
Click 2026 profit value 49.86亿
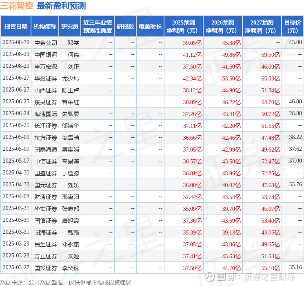[x=231, y=55]
